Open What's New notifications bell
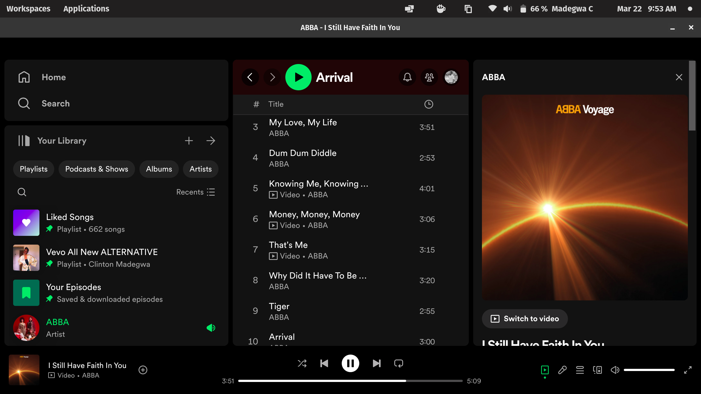 pos(407,77)
